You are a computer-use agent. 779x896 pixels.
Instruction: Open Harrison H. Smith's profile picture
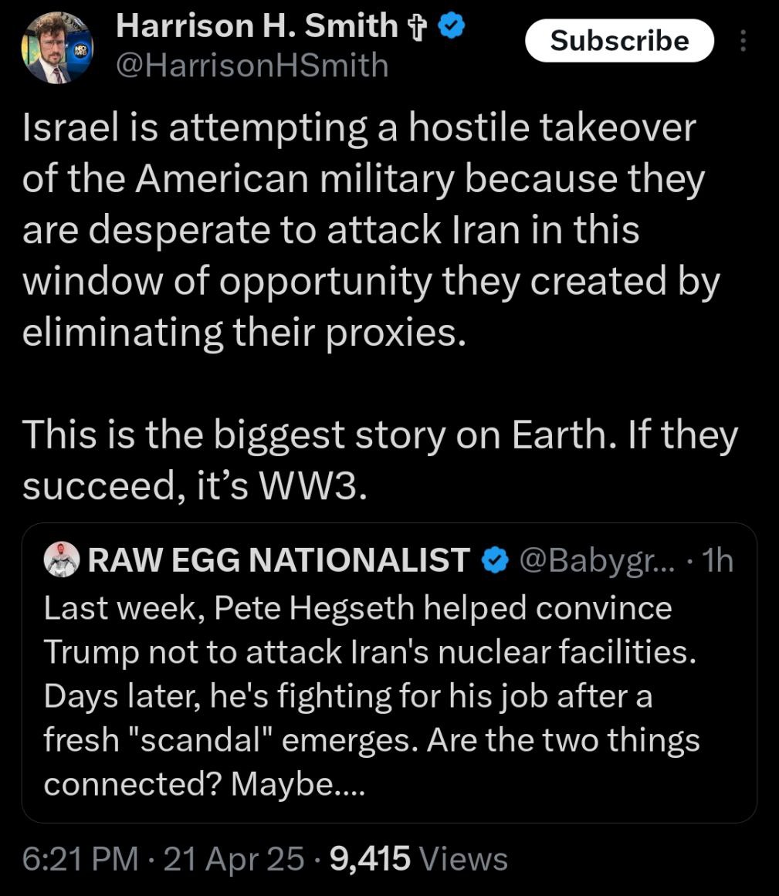click(56, 48)
